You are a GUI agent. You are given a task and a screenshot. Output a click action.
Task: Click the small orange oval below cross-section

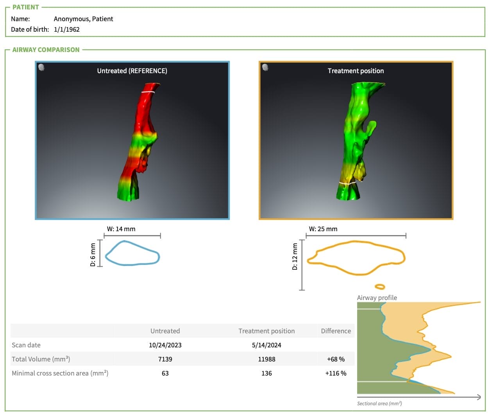[x=379, y=287]
